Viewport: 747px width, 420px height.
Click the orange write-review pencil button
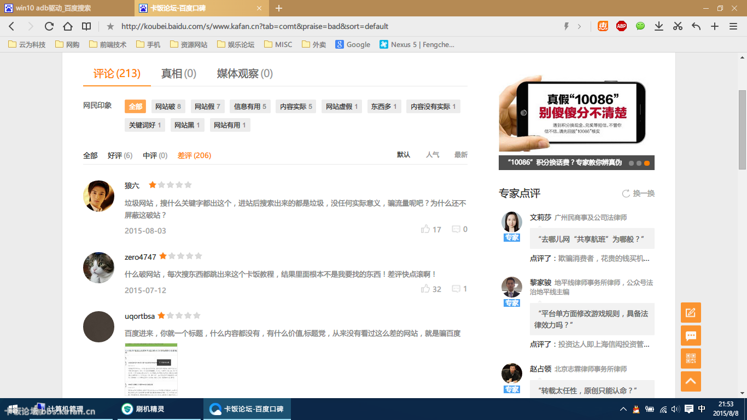tap(691, 313)
